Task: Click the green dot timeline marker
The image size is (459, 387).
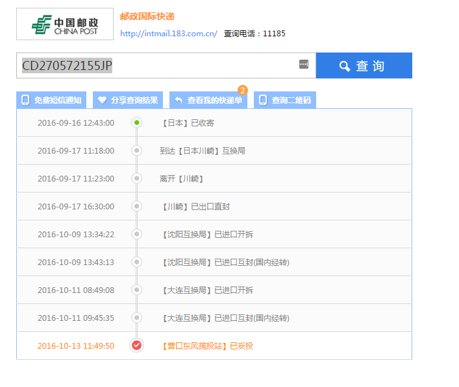Action: point(137,123)
